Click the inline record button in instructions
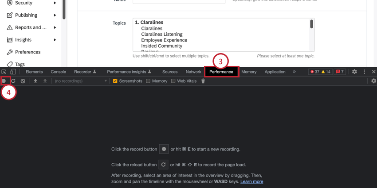This screenshot has height=188, width=377. click(x=164, y=149)
